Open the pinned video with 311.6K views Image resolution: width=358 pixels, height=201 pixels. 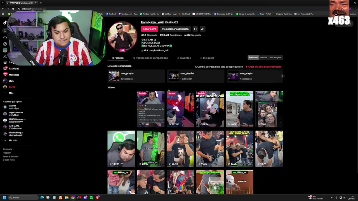click(x=151, y=109)
